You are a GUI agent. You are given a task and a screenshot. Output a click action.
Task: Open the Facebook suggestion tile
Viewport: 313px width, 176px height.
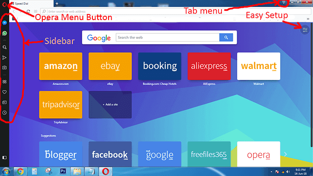click(110, 154)
